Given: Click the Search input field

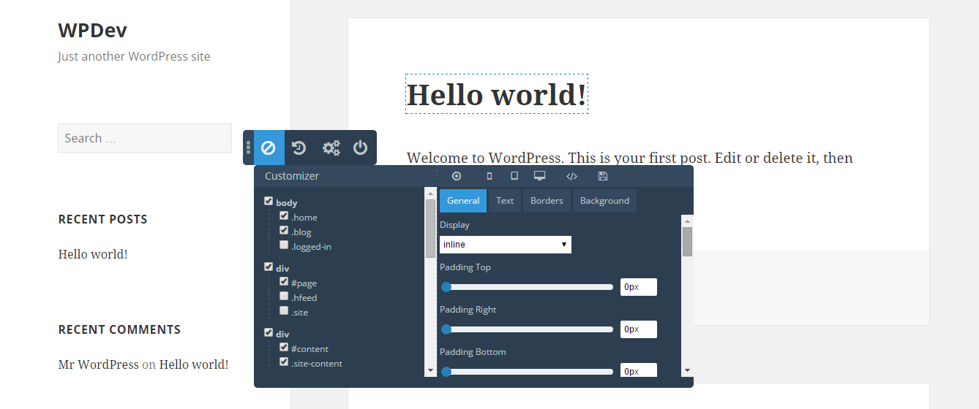Looking at the screenshot, I should click(x=145, y=138).
